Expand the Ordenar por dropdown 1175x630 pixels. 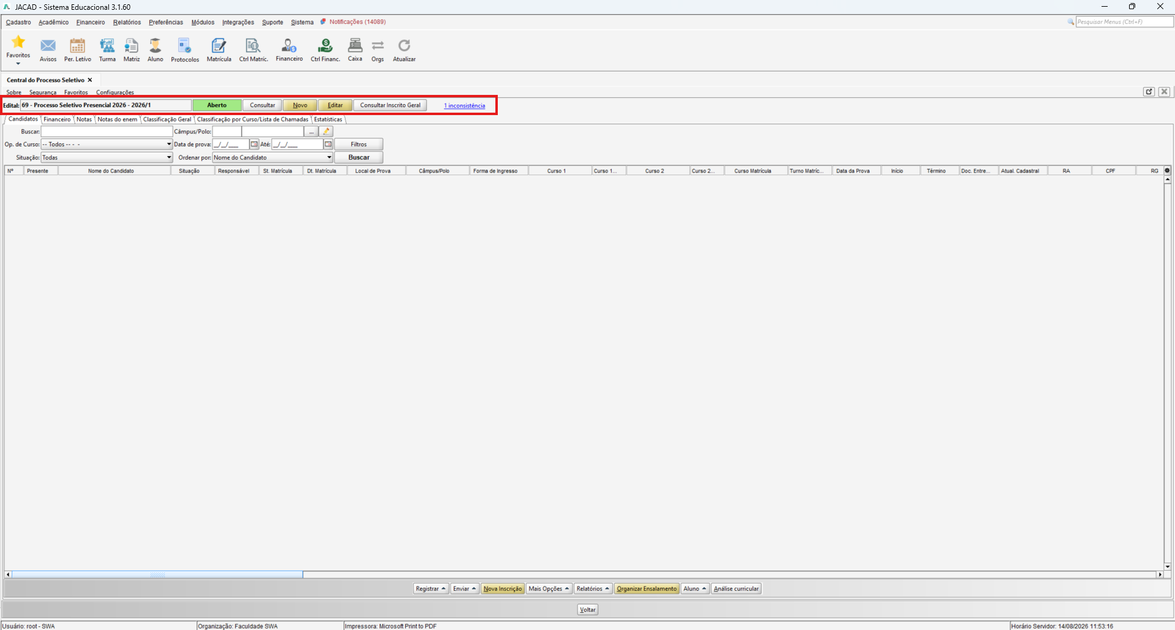click(329, 158)
